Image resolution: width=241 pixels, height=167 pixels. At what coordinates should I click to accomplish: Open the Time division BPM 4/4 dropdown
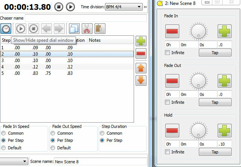[124, 7]
